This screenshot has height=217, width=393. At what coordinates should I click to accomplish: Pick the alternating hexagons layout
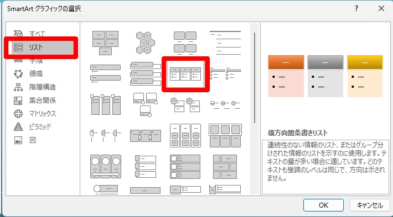146,43
